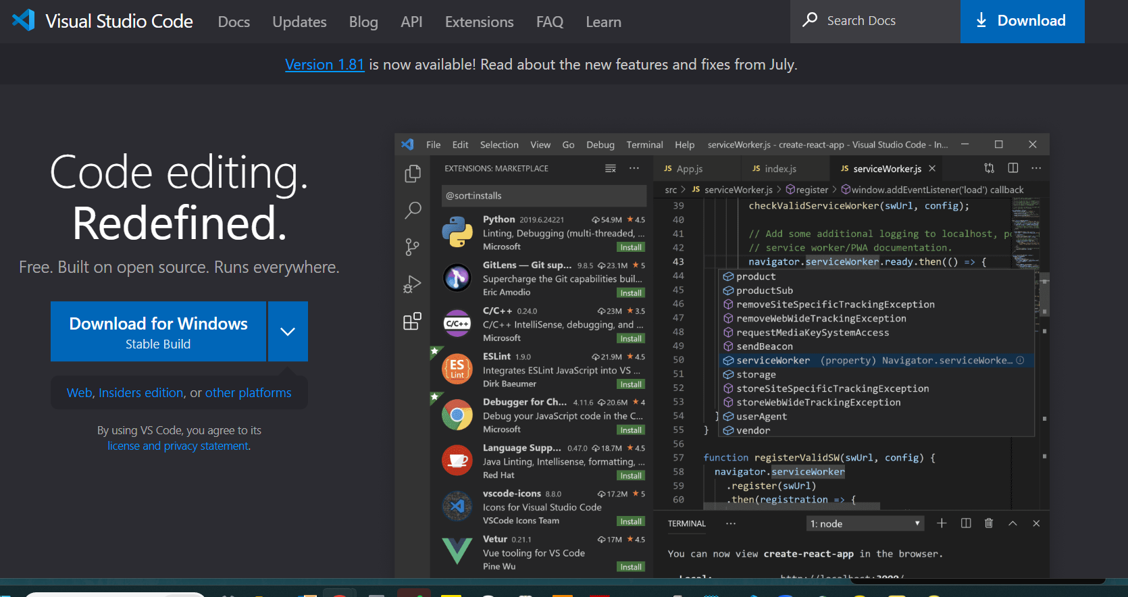Open the '1: node' terminal dropdown

[866, 523]
